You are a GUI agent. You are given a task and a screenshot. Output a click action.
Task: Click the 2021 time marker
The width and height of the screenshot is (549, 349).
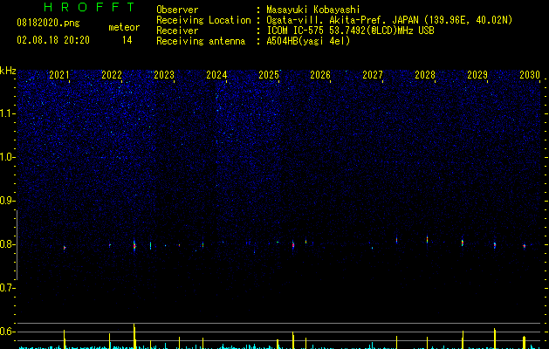point(59,75)
